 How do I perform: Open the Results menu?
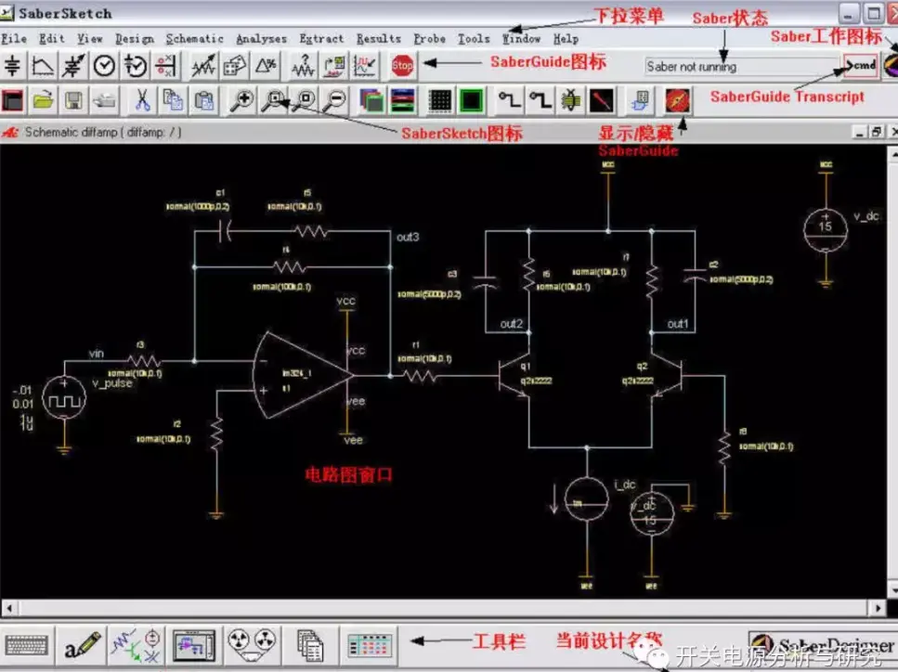[379, 39]
